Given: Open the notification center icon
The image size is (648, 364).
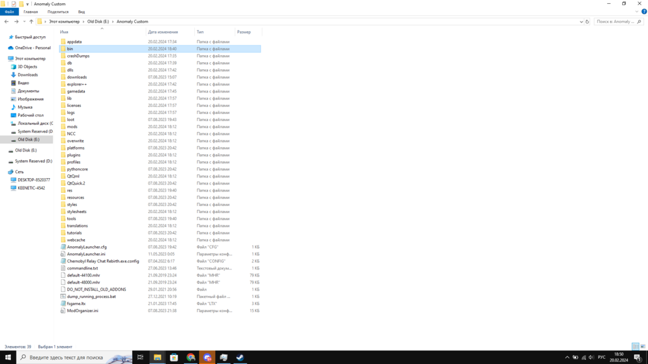Looking at the screenshot, I should [638, 358].
